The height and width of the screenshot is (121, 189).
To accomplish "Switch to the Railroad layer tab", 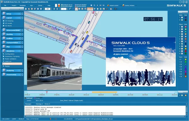I will 28,98.
